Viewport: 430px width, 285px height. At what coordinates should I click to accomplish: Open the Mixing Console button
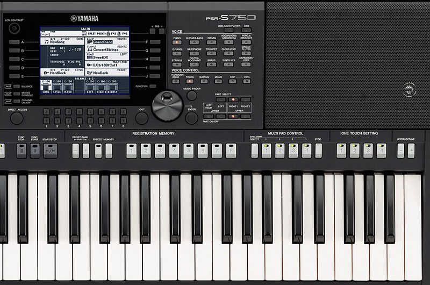click(x=17, y=94)
